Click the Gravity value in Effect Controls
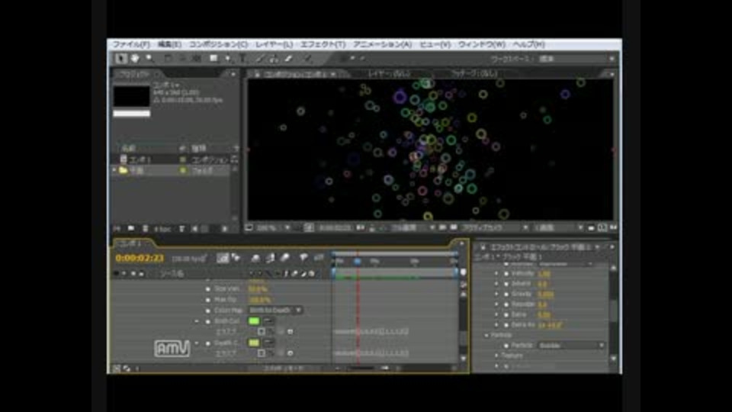The image size is (732, 412). point(546,295)
